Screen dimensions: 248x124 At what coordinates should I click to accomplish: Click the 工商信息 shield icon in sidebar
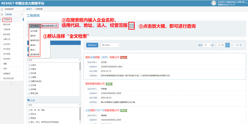coord(2,14)
